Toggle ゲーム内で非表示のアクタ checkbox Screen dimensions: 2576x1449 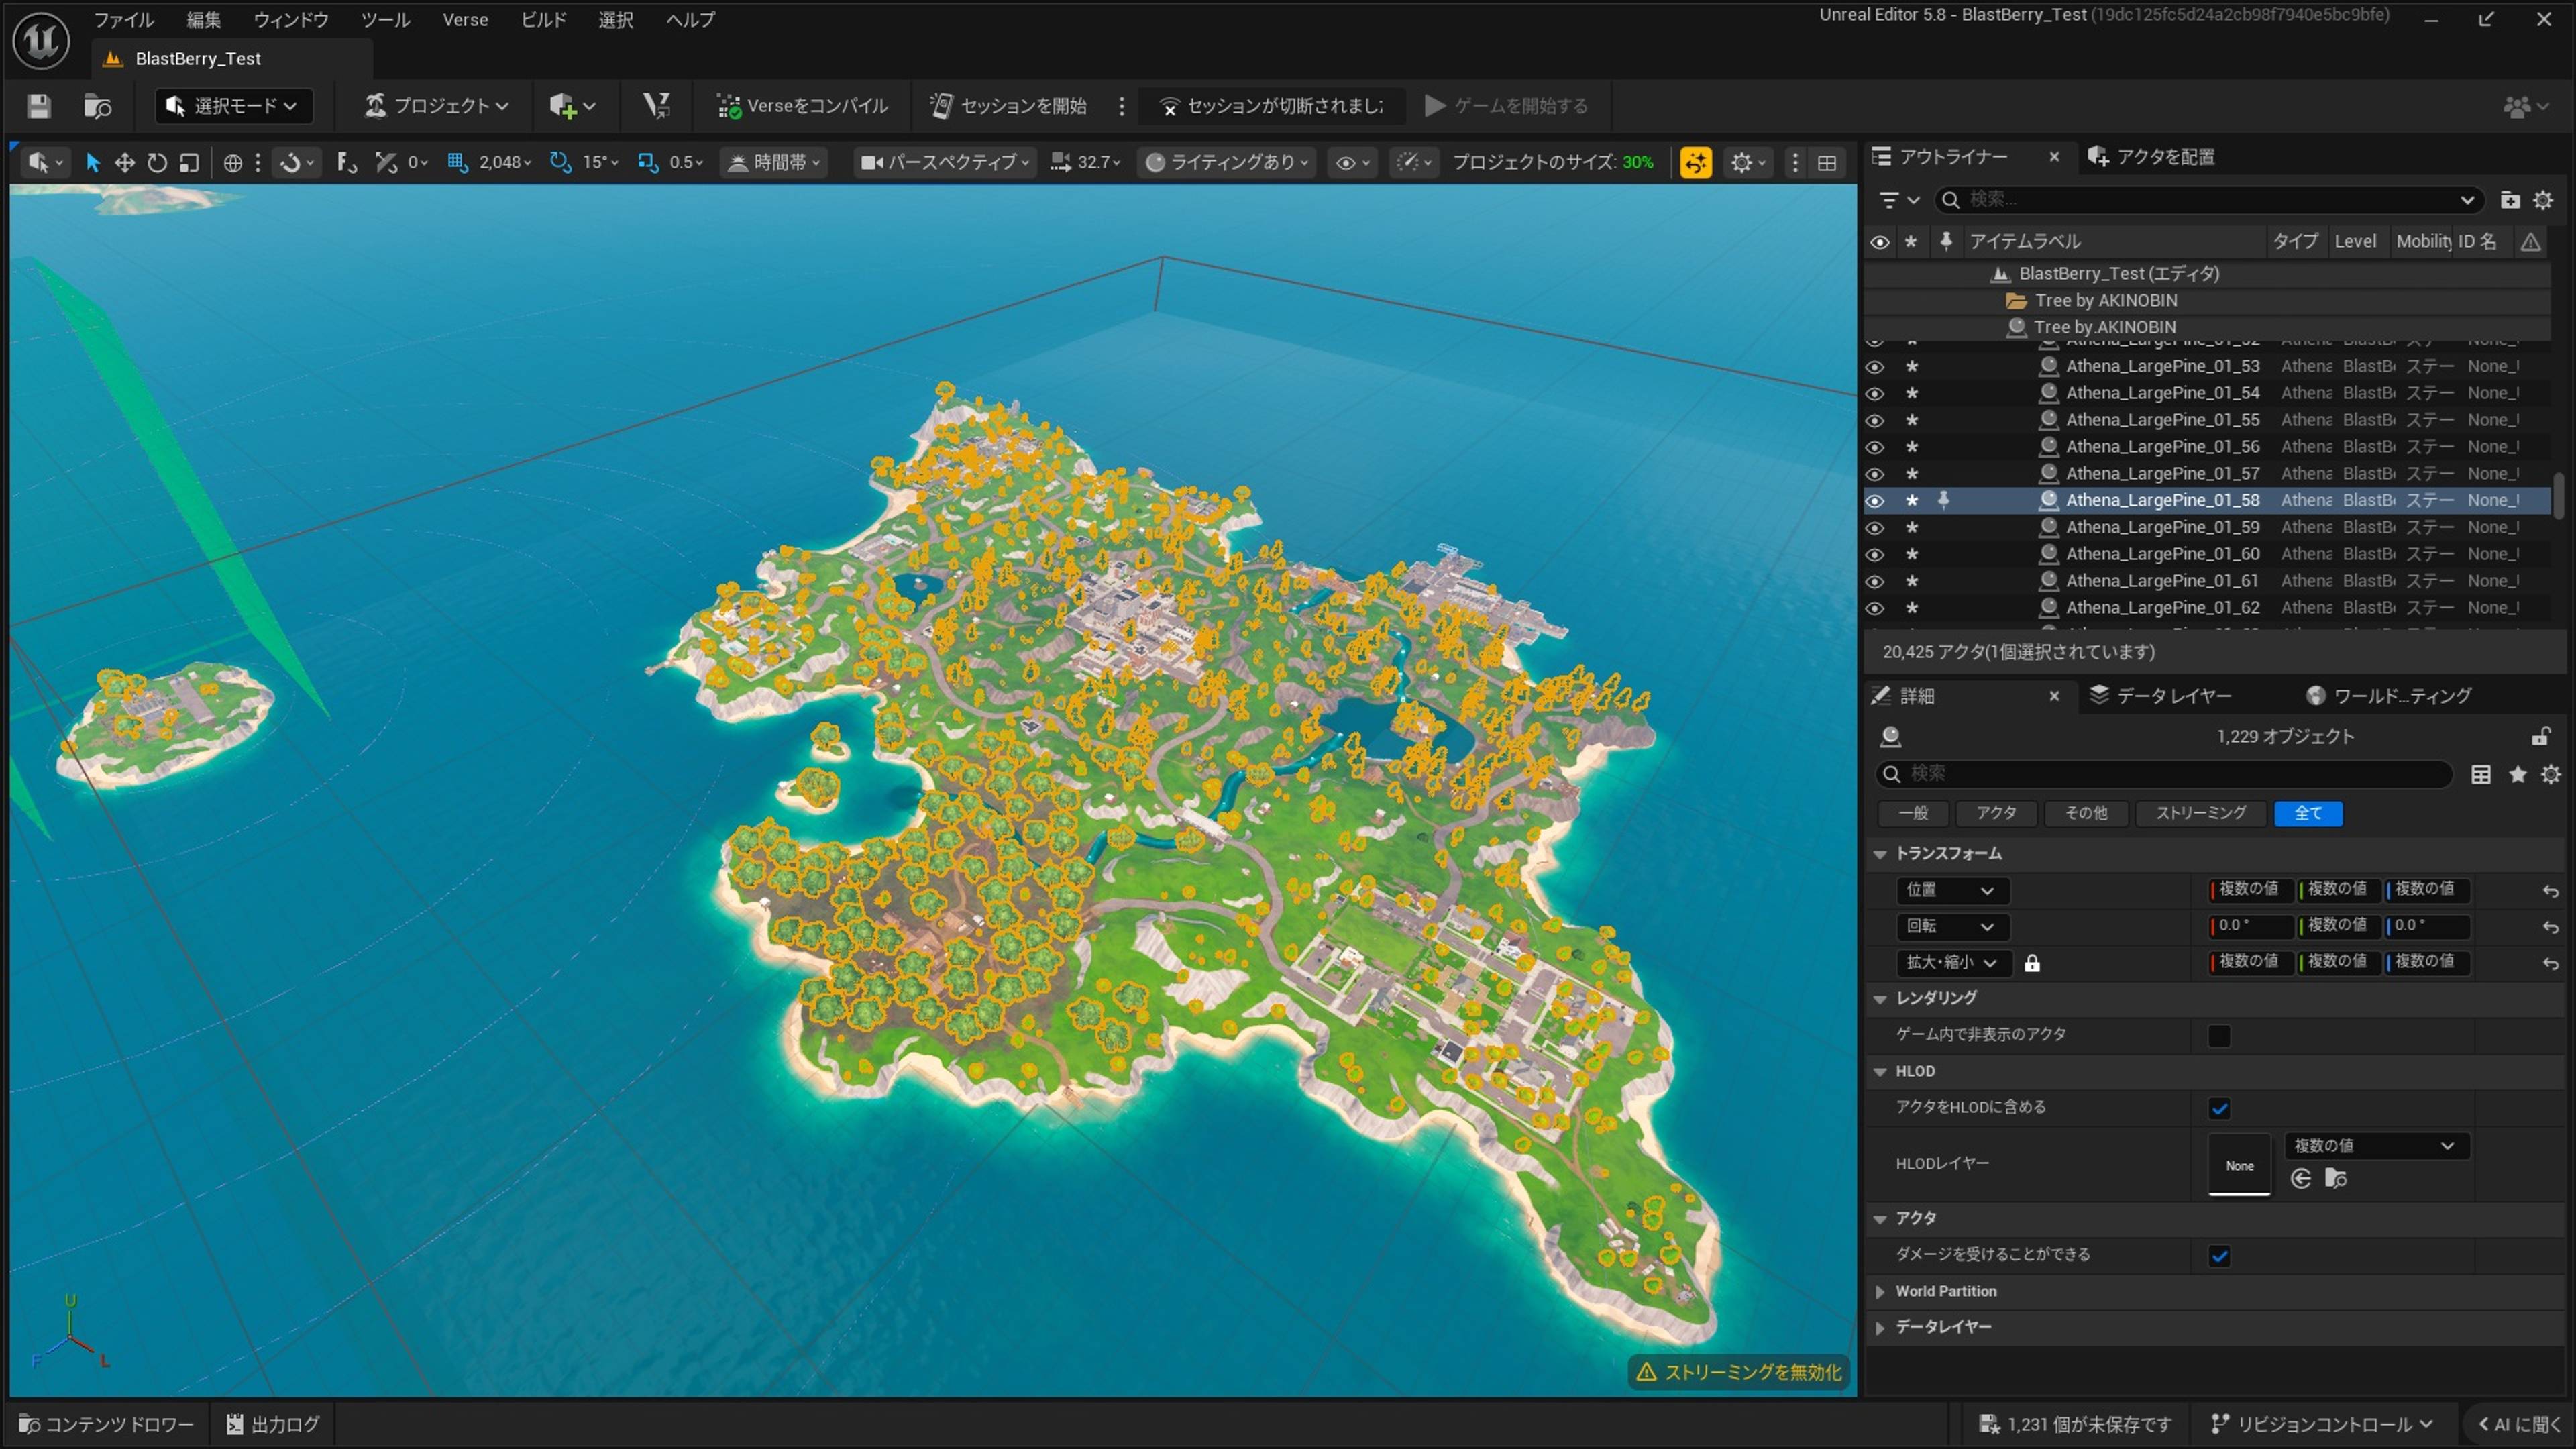click(x=2219, y=1035)
